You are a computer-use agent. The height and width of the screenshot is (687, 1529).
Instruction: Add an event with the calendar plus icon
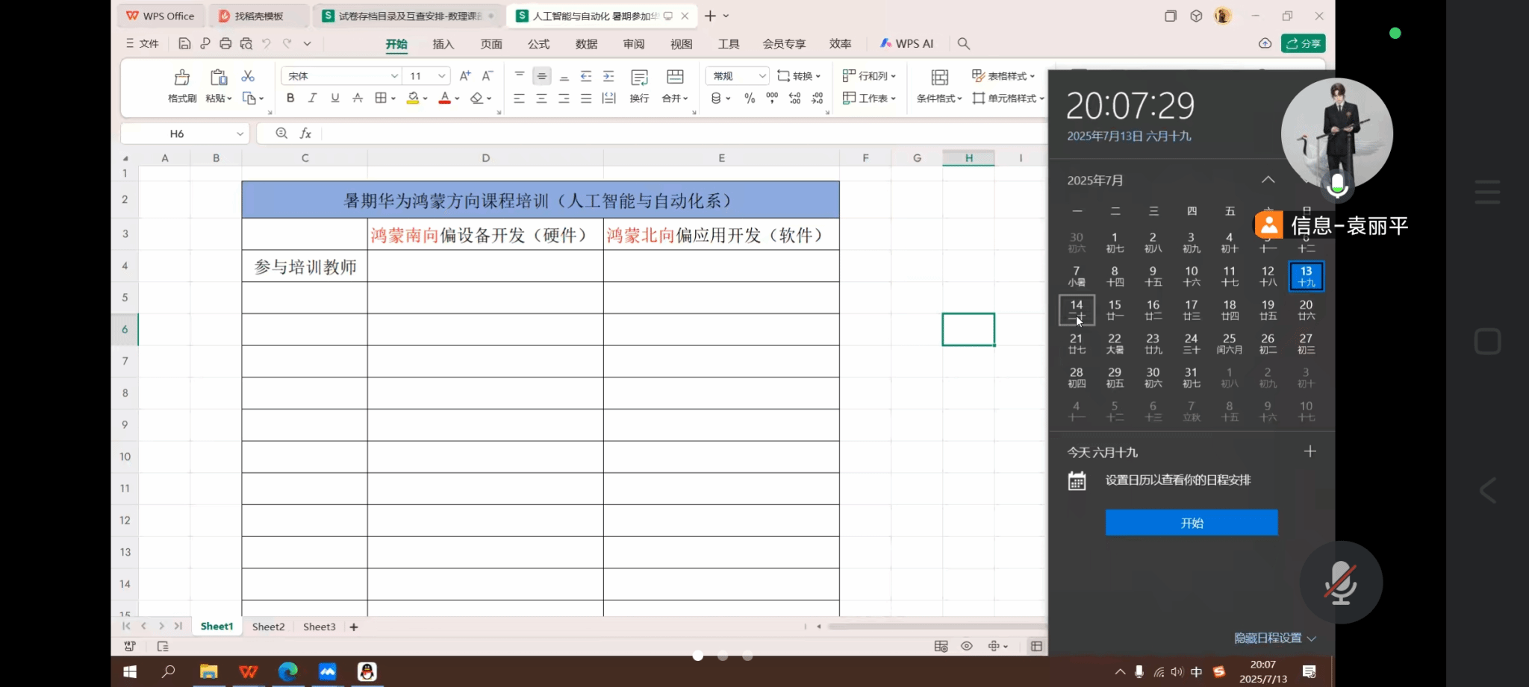(1310, 451)
